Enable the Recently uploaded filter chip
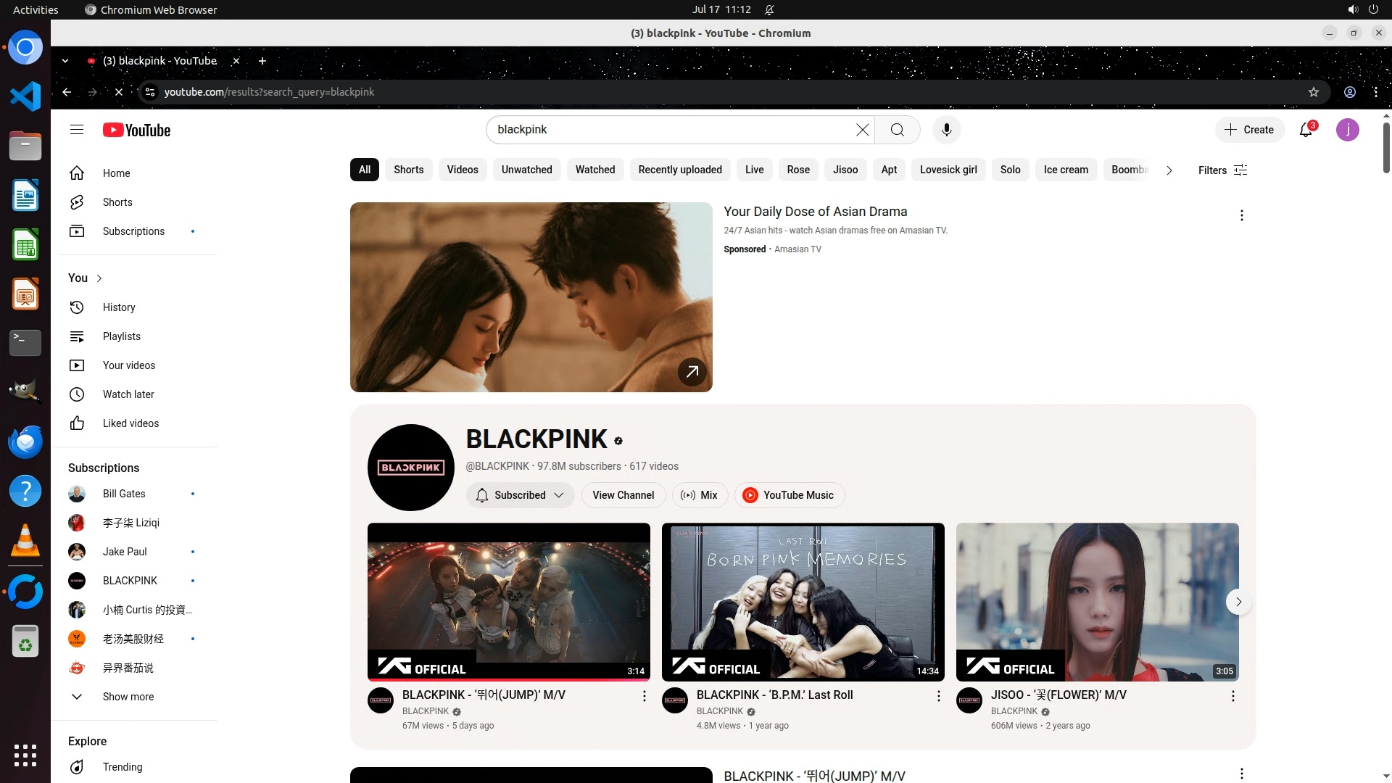1392x783 pixels. [x=679, y=170]
